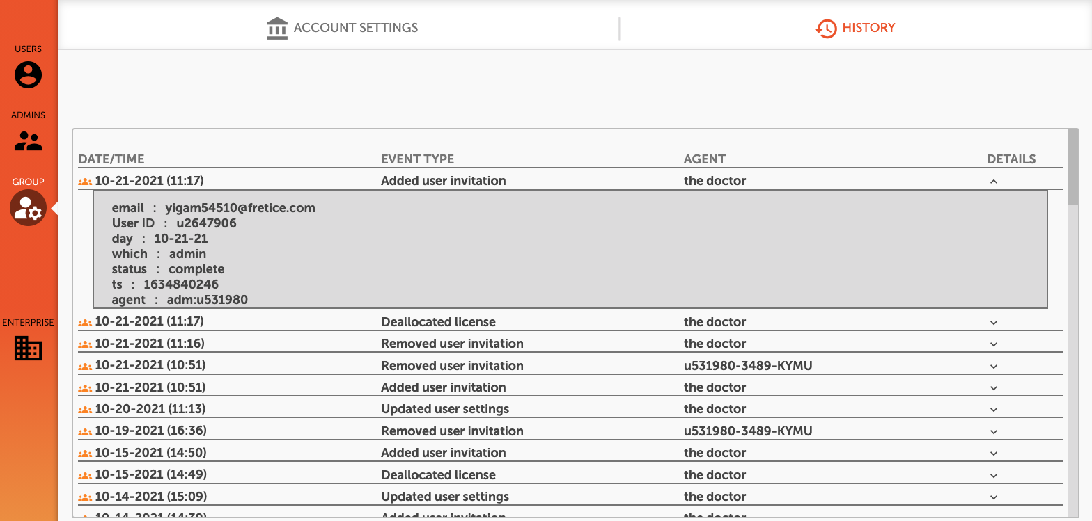Click the 10-19-2021 (16:36) timestamp
Screen dimensions: 1092x521
[150, 431]
